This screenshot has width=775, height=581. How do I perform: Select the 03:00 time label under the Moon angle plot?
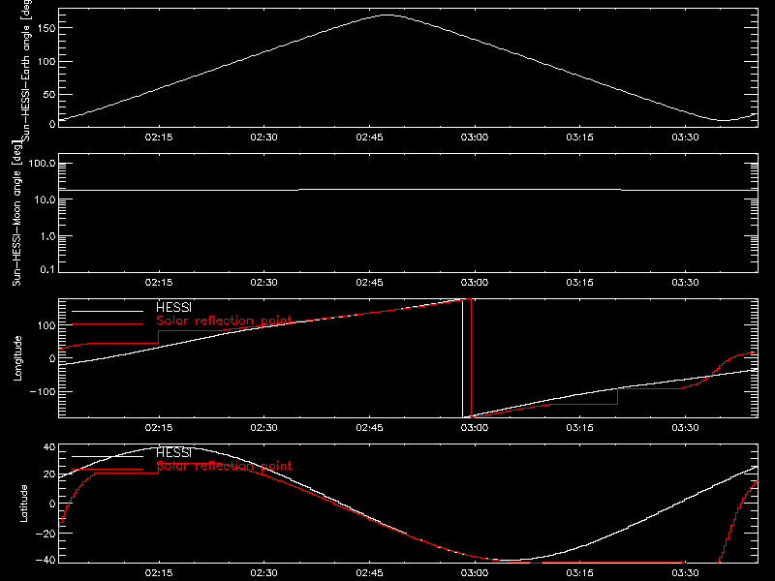point(475,283)
